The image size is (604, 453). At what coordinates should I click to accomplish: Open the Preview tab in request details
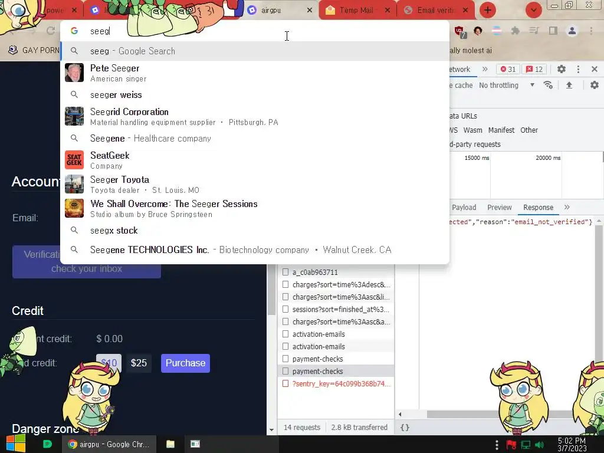499,207
